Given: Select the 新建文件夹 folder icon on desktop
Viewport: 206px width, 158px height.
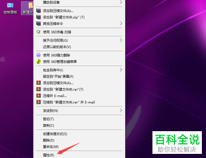Looking at the screenshot, I should (x=28, y=8).
